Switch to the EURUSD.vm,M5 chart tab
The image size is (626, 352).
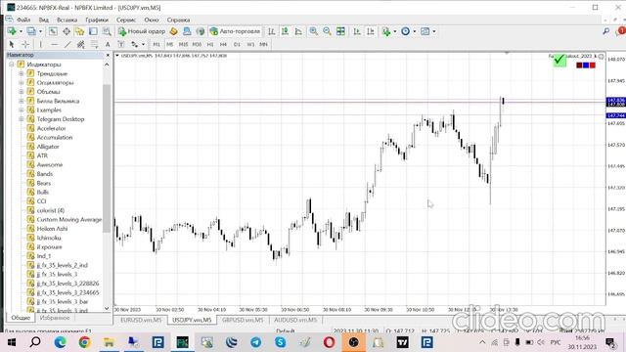pos(141,320)
